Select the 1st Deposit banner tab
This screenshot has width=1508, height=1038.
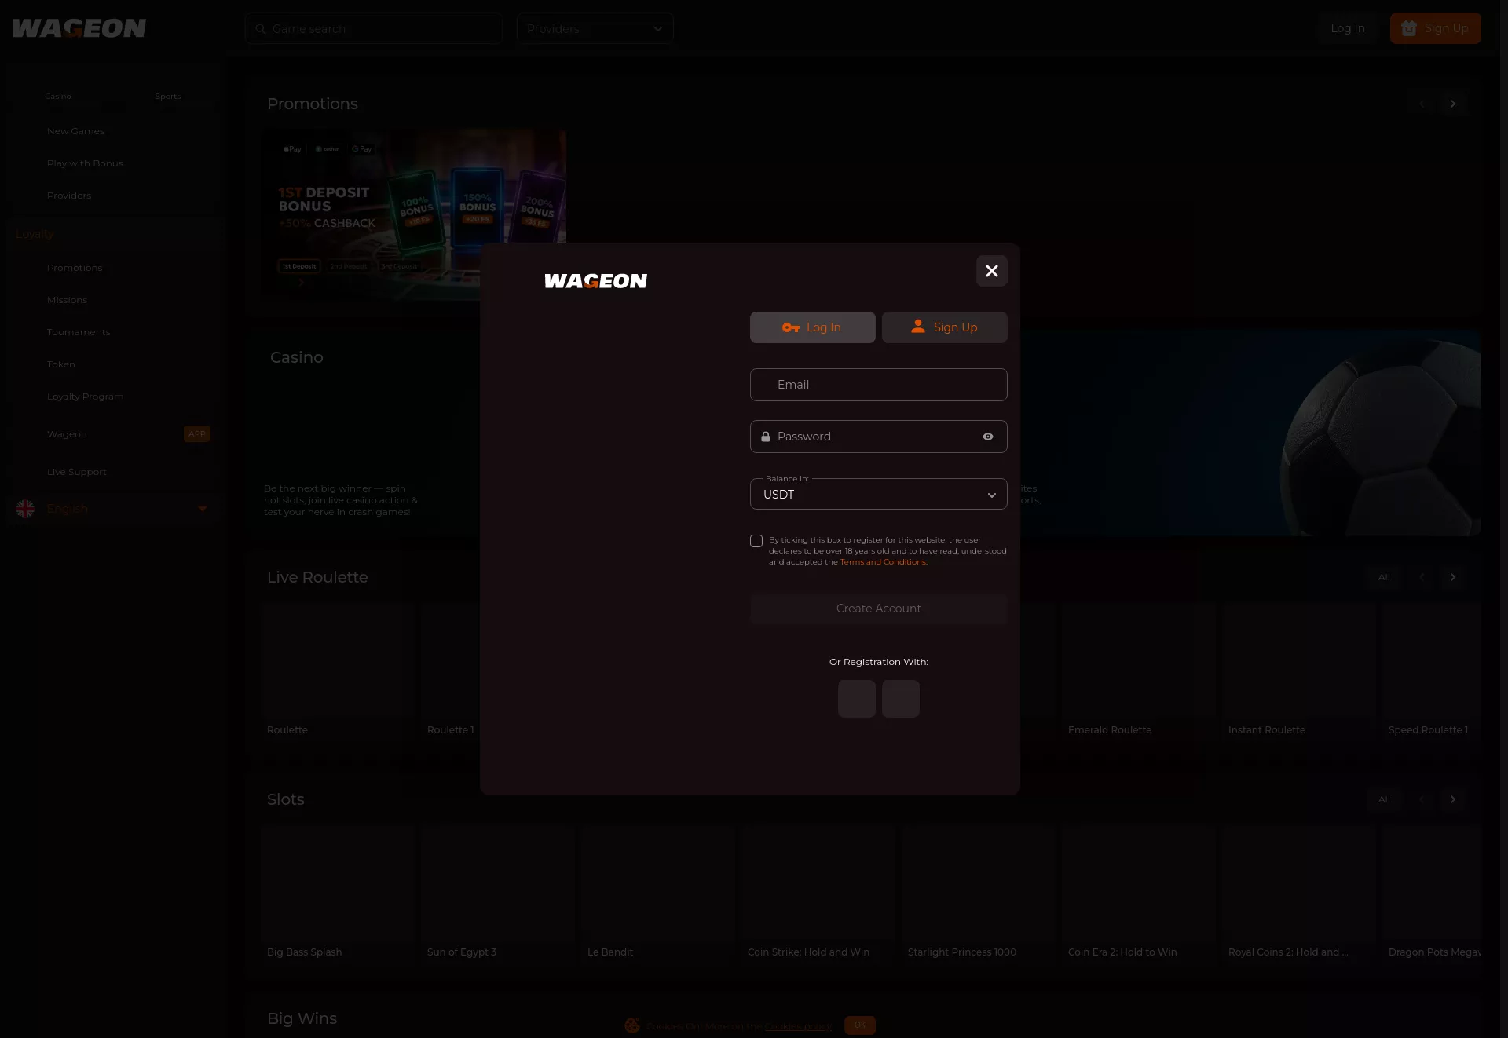[299, 266]
